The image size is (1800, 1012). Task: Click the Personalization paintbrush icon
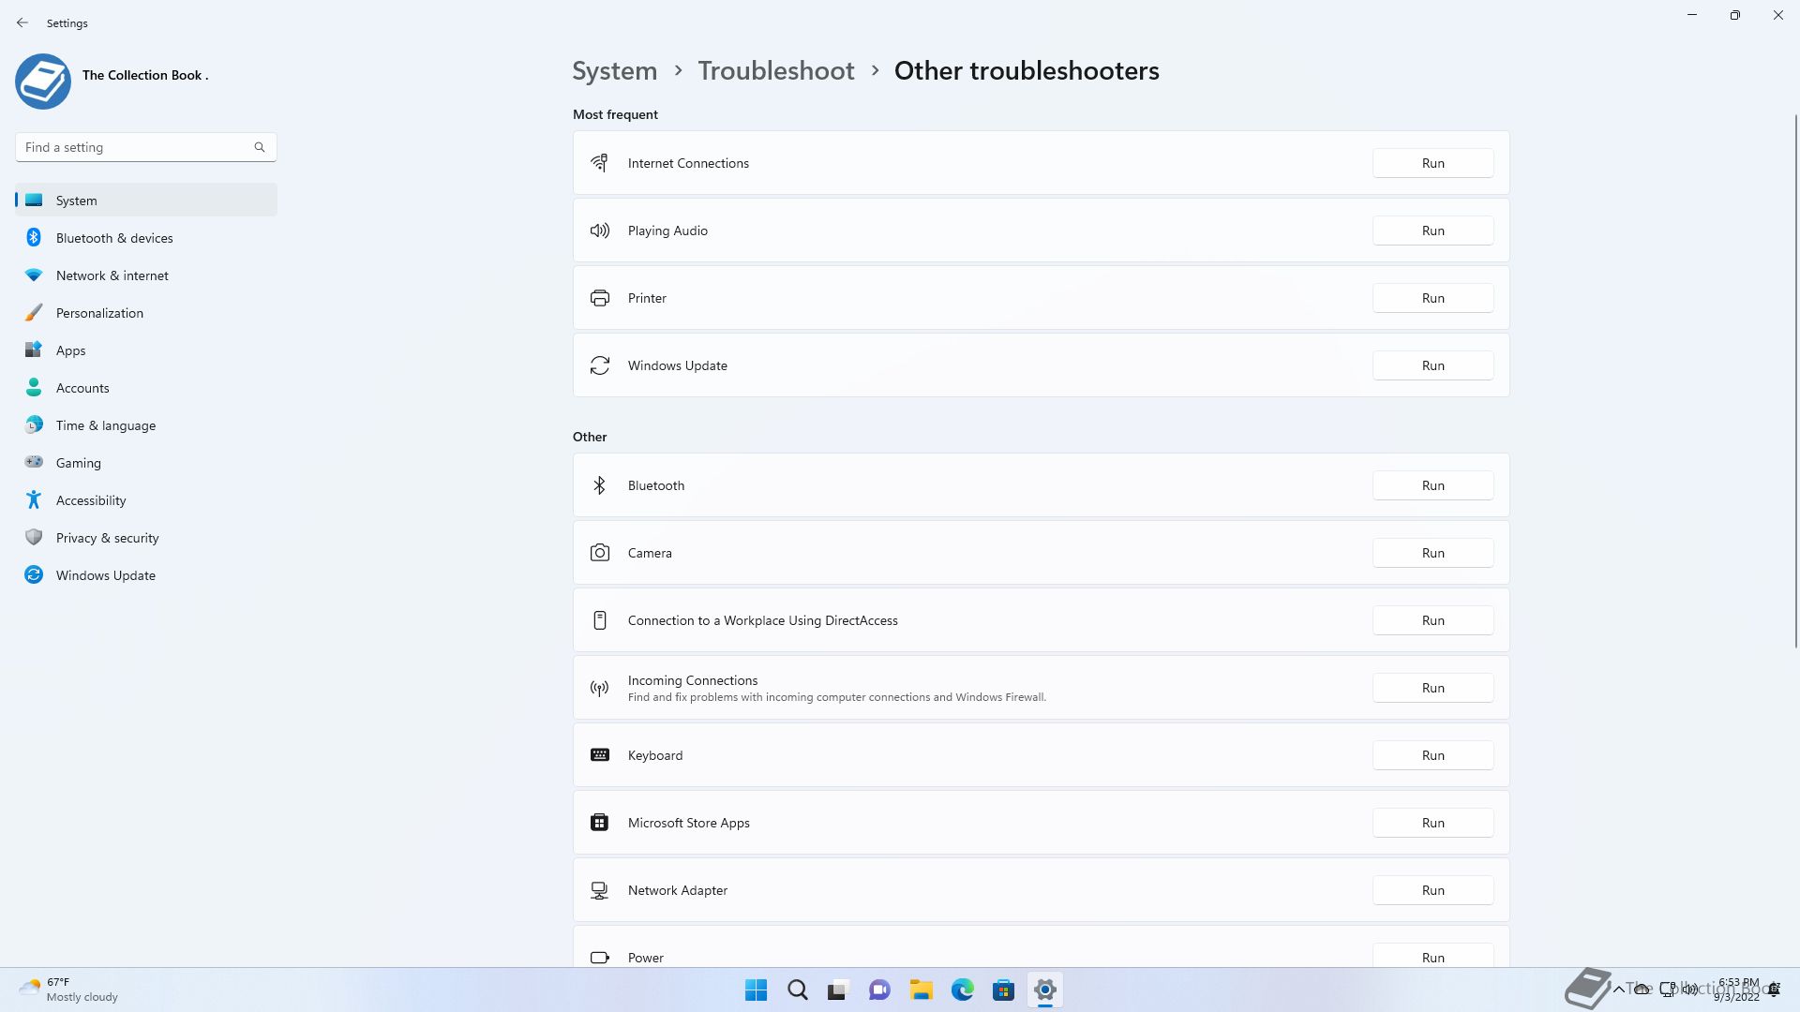pyautogui.click(x=34, y=313)
